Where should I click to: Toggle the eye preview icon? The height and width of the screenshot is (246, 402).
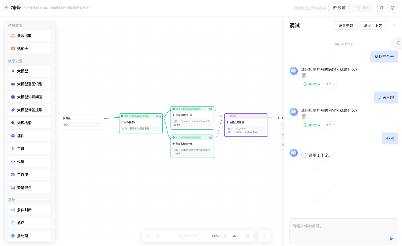pos(235,236)
